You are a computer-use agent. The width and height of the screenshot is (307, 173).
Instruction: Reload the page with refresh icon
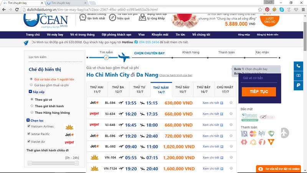tap(17, 9)
